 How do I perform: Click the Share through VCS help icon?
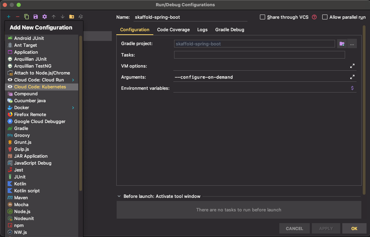click(314, 17)
